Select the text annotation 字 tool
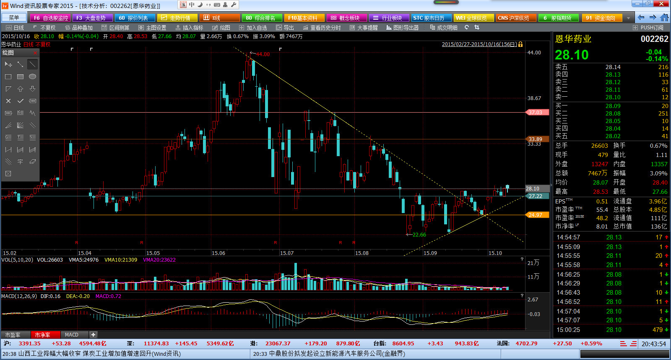671x360 pixels. [20, 162]
